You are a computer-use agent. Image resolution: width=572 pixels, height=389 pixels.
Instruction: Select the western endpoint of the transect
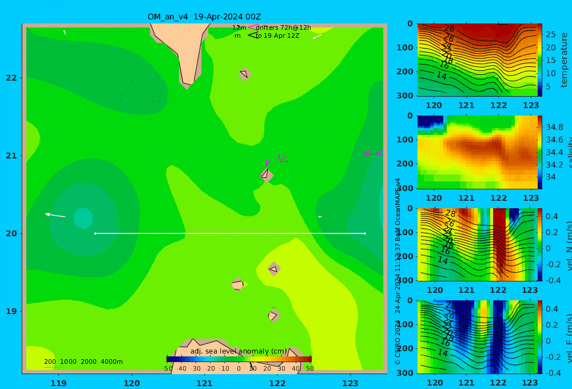(x=95, y=233)
